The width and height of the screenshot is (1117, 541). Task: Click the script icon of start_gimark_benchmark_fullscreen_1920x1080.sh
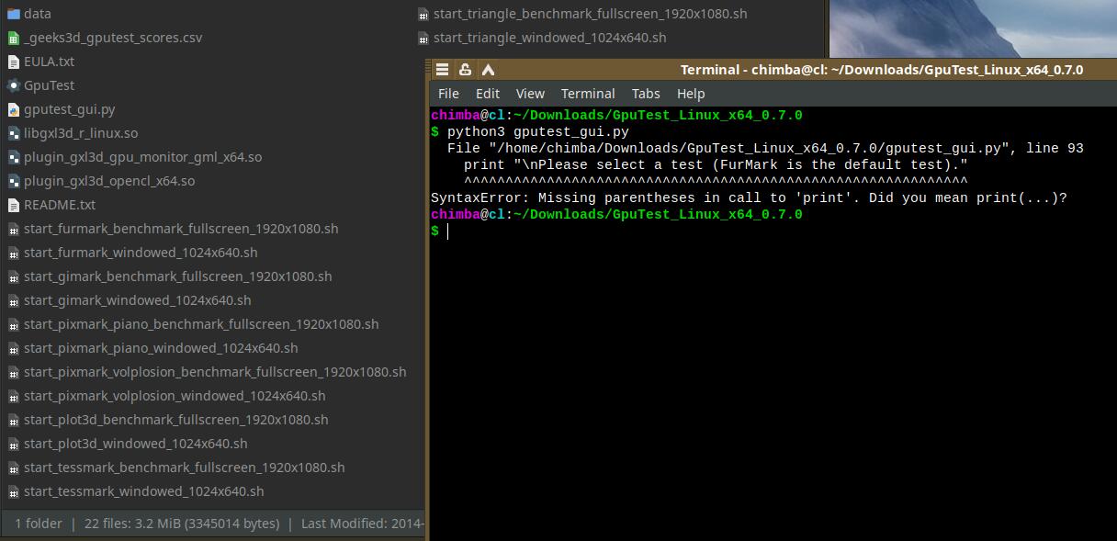[x=13, y=276]
